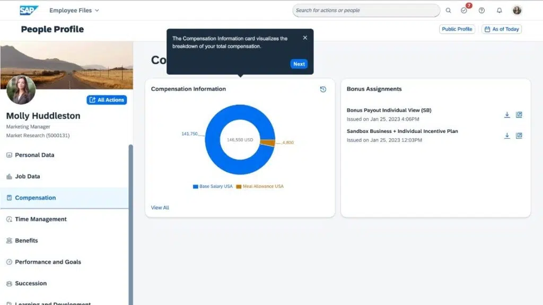Open the Help question mark icon
The height and width of the screenshot is (305, 543).
click(481, 10)
